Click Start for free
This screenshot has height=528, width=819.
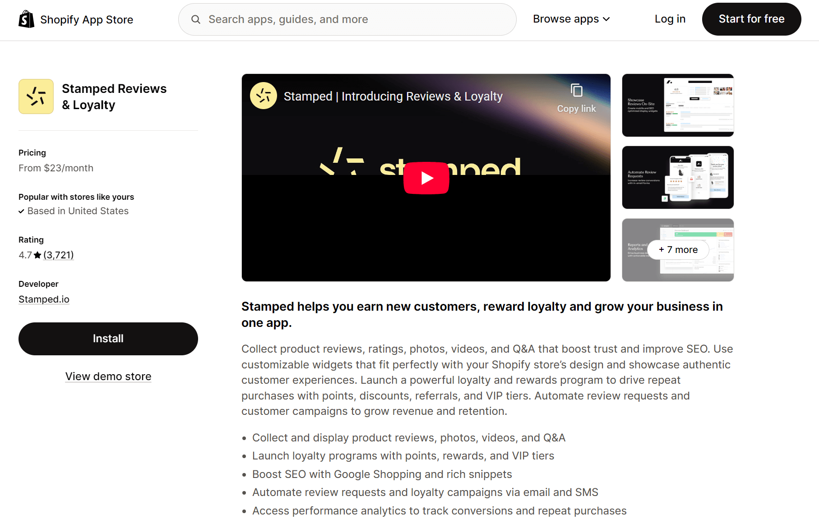751,19
